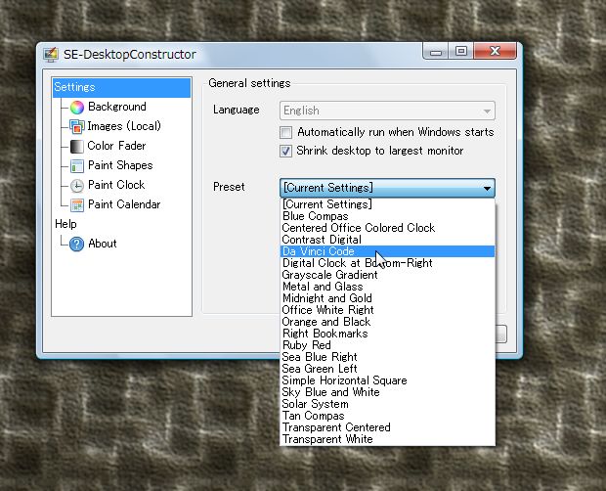Open the Paint Calendar label in tree
The width and height of the screenshot is (606, 491).
(x=124, y=204)
